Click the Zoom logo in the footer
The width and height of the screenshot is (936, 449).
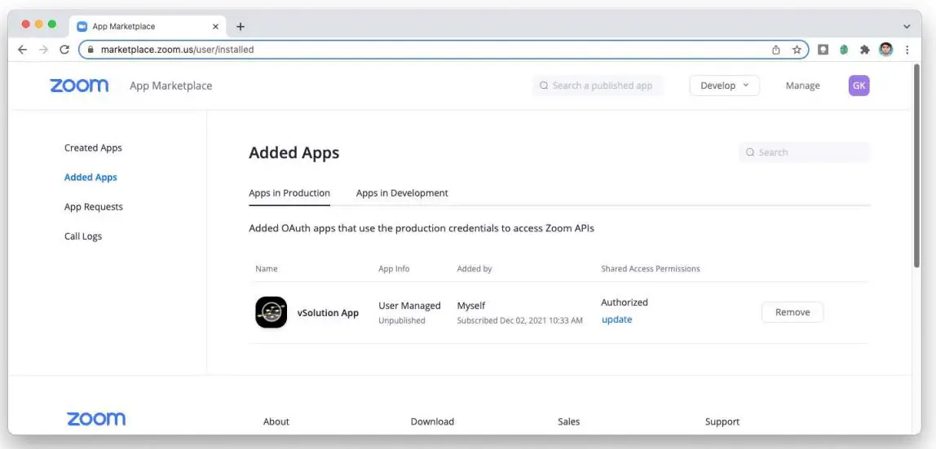point(95,419)
